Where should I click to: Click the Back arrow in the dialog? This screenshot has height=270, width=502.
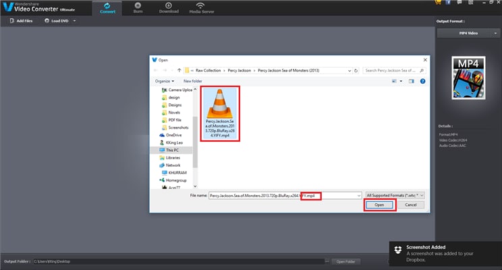(156, 70)
